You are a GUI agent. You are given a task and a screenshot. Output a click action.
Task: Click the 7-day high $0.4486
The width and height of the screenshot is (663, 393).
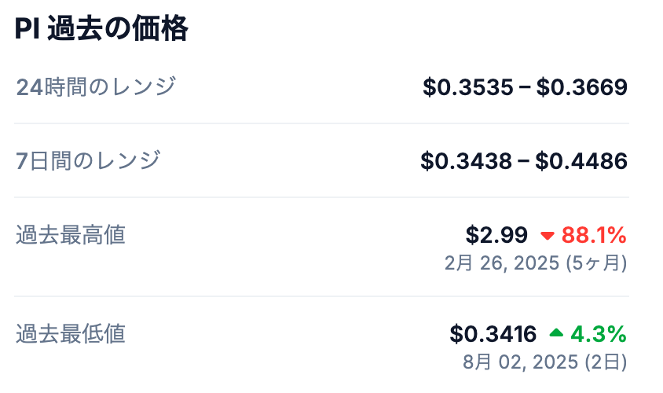point(581,161)
